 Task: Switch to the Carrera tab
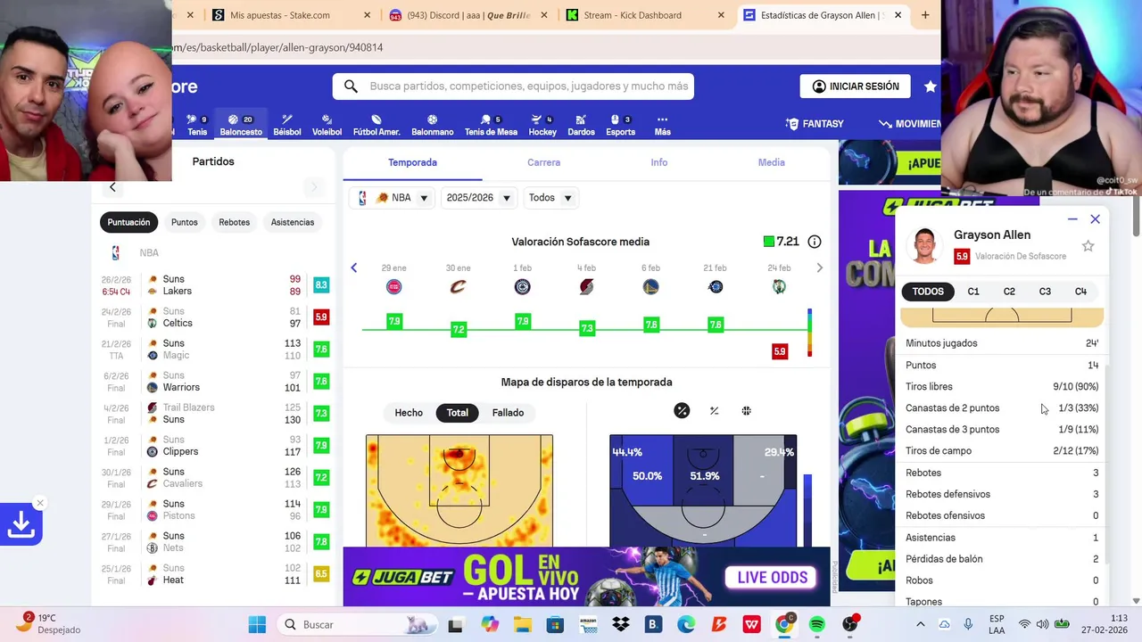tap(543, 162)
